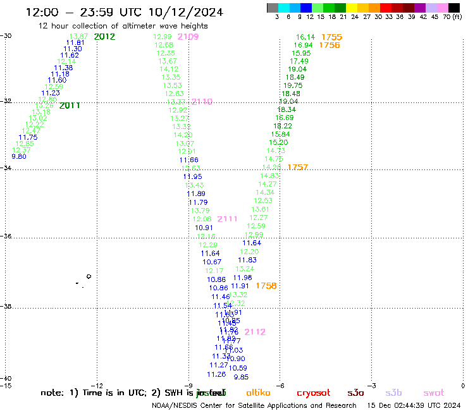Click the s3b satellite legend label
Screen dimensions: 468x411
393,393
